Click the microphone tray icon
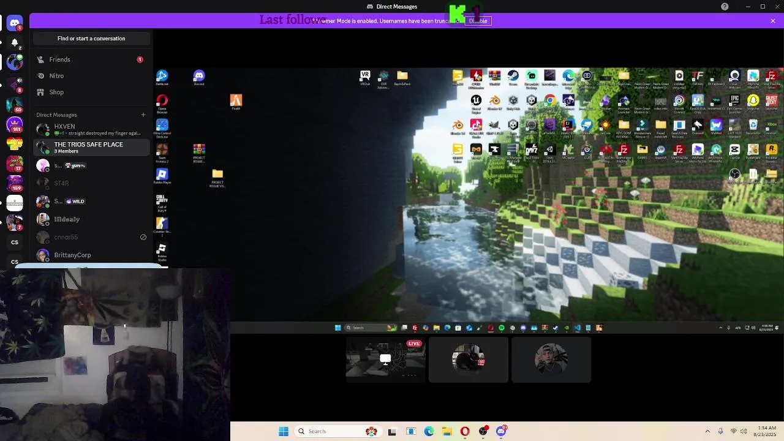784x441 pixels. click(x=721, y=431)
